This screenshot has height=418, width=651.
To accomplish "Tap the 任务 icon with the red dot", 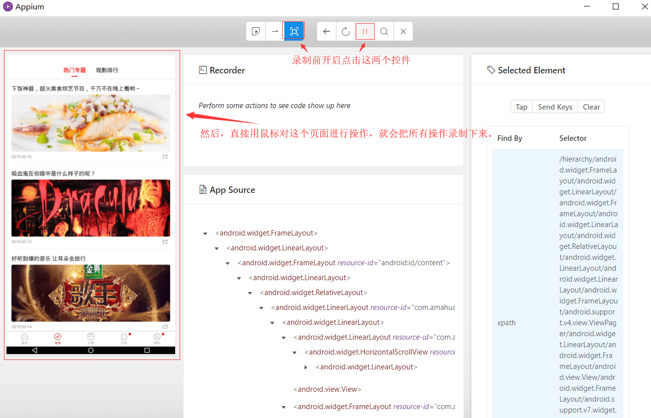I will [124, 338].
